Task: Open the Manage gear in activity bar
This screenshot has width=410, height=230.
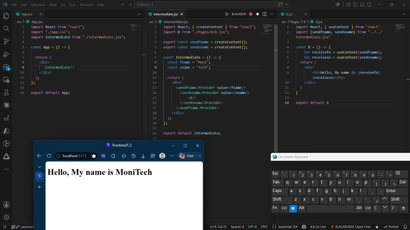Action: [6, 217]
